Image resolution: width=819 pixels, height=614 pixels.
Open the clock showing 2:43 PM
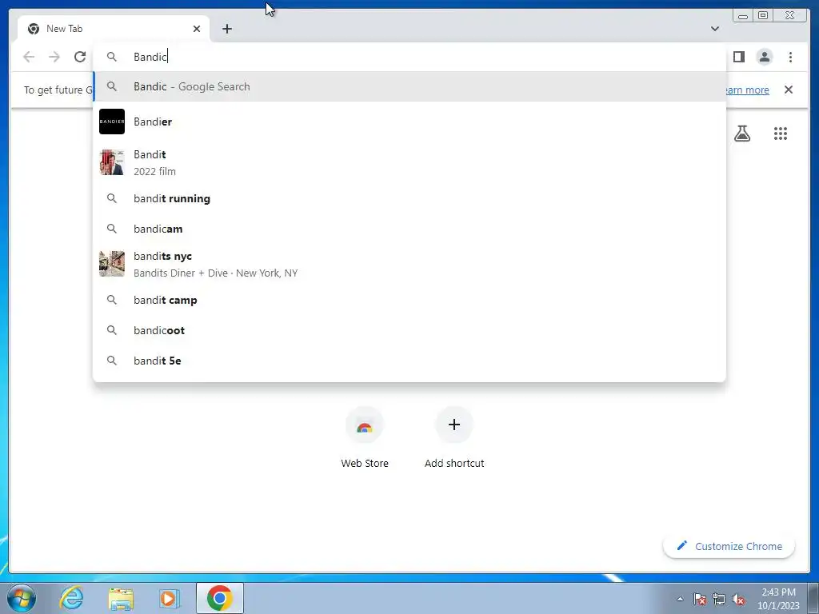[778, 598]
